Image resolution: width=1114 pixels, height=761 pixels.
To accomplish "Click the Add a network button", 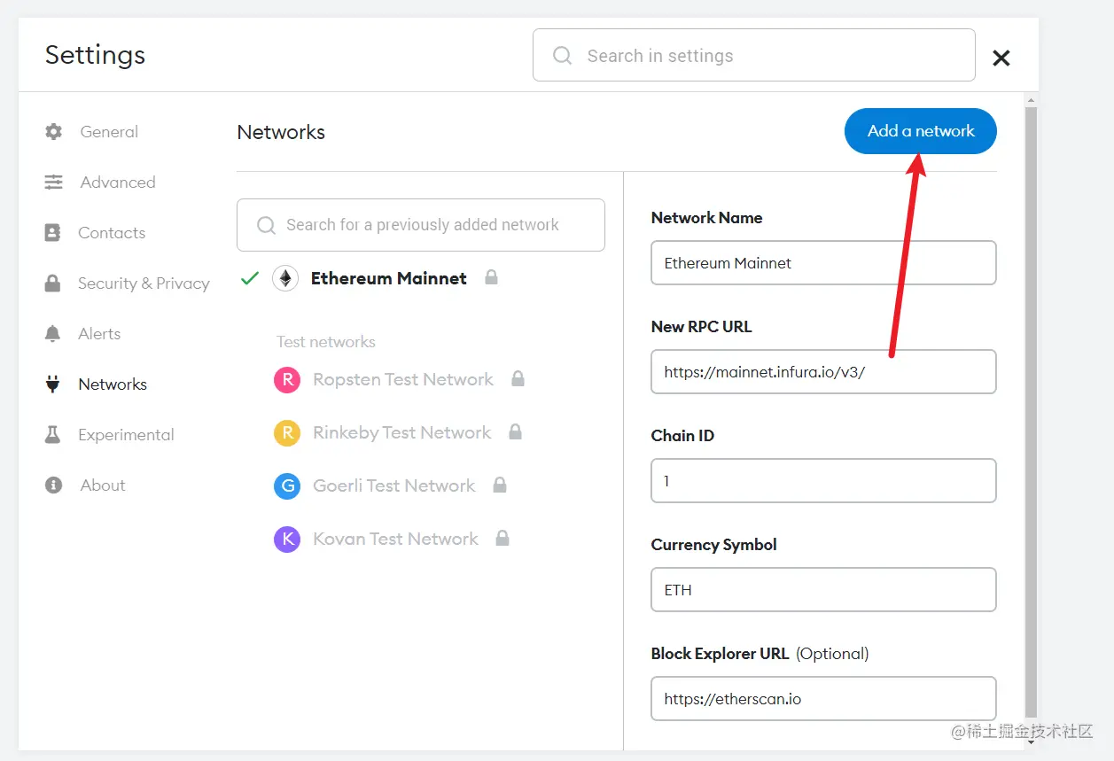I will pyautogui.click(x=921, y=131).
